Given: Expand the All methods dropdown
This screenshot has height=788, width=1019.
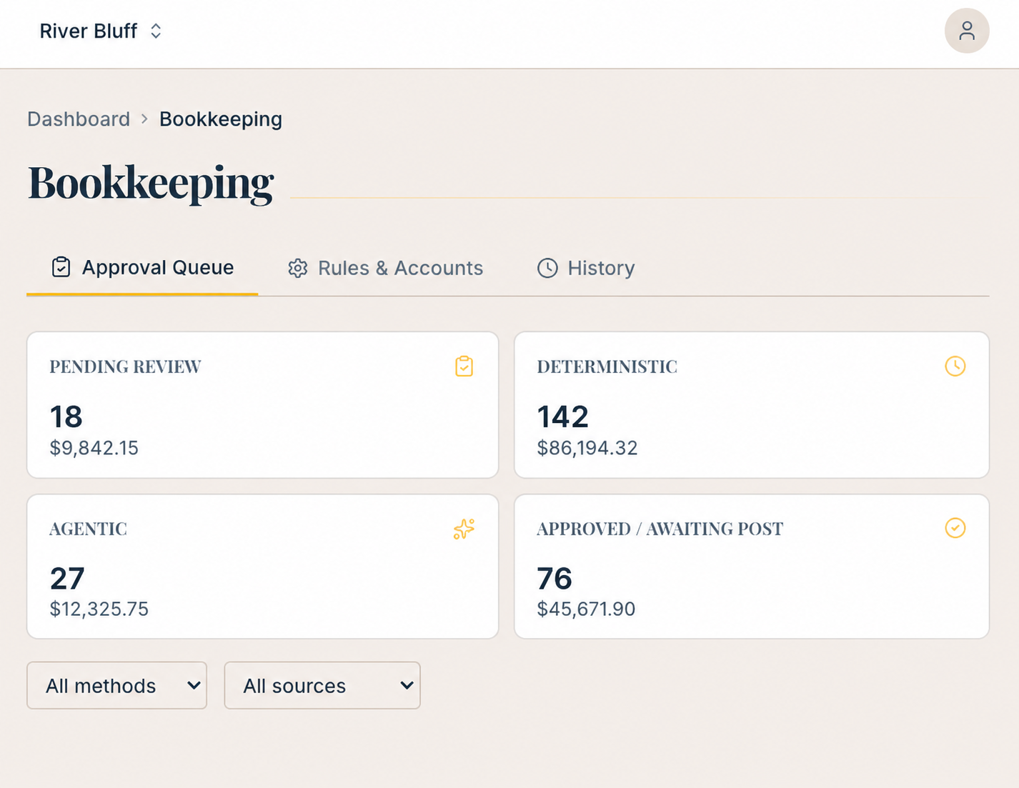Looking at the screenshot, I should (x=116, y=686).
